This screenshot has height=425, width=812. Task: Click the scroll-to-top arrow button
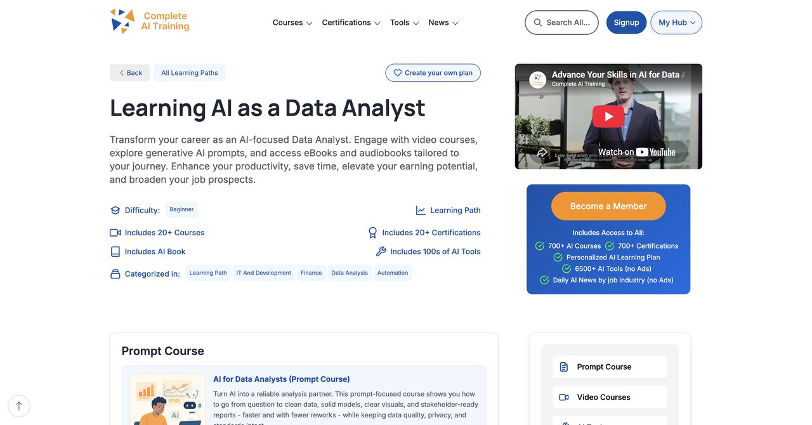click(19, 406)
